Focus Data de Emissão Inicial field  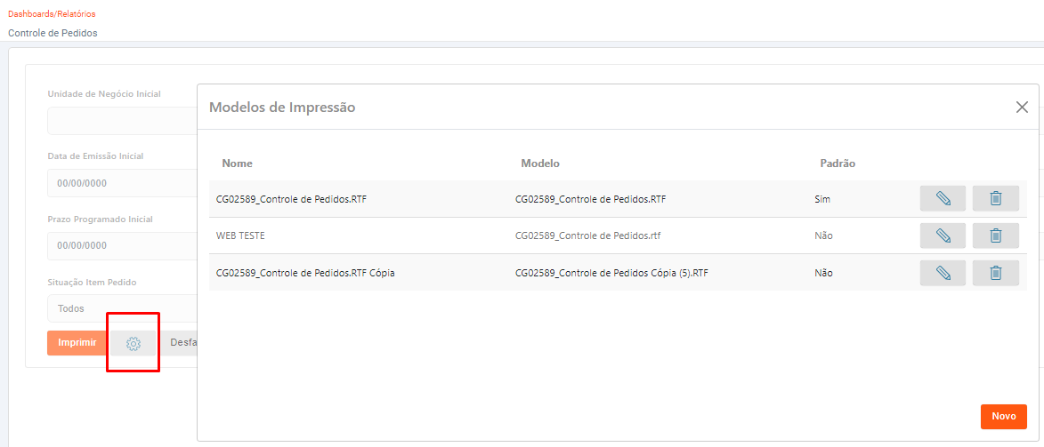(121, 183)
